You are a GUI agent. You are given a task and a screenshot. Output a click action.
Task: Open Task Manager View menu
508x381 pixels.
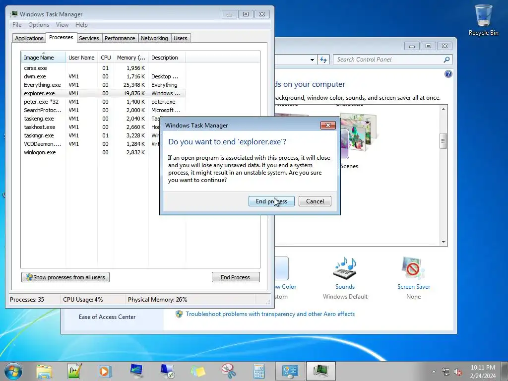[x=62, y=25]
